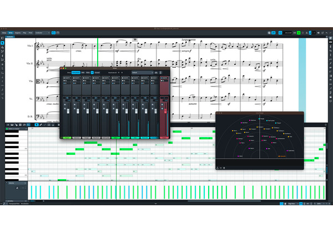Click the first icon in key editor toolbar

point(8,125)
